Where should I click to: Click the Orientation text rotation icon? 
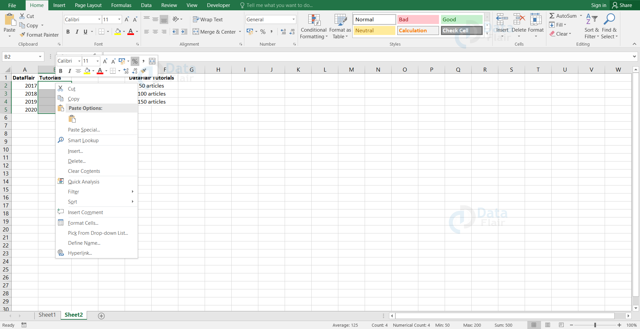[x=176, y=19]
